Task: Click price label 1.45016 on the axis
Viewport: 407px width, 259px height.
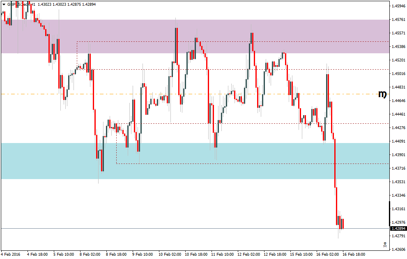Action: [398, 73]
